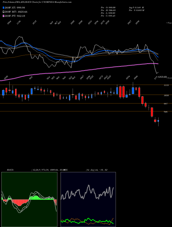This screenshot has width=172, height=227.
Task: Click the 1050 price level label
Action: coord(166,95)
